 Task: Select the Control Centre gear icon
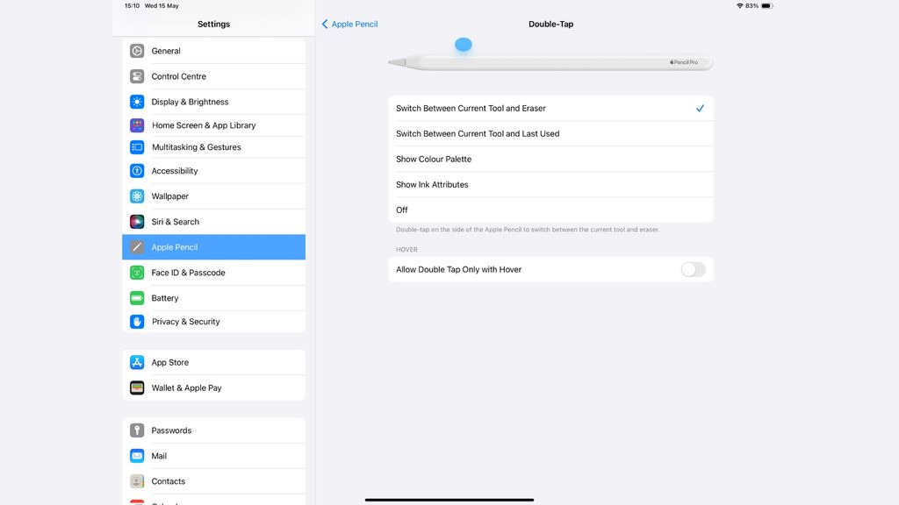pyautogui.click(x=137, y=75)
